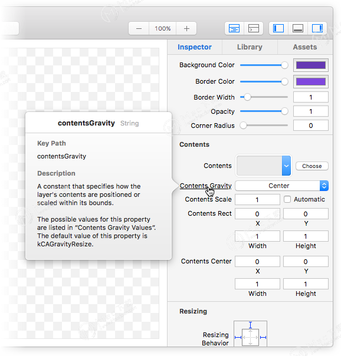Click the zoom out minus button
The image size is (341, 356).
click(x=139, y=29)
